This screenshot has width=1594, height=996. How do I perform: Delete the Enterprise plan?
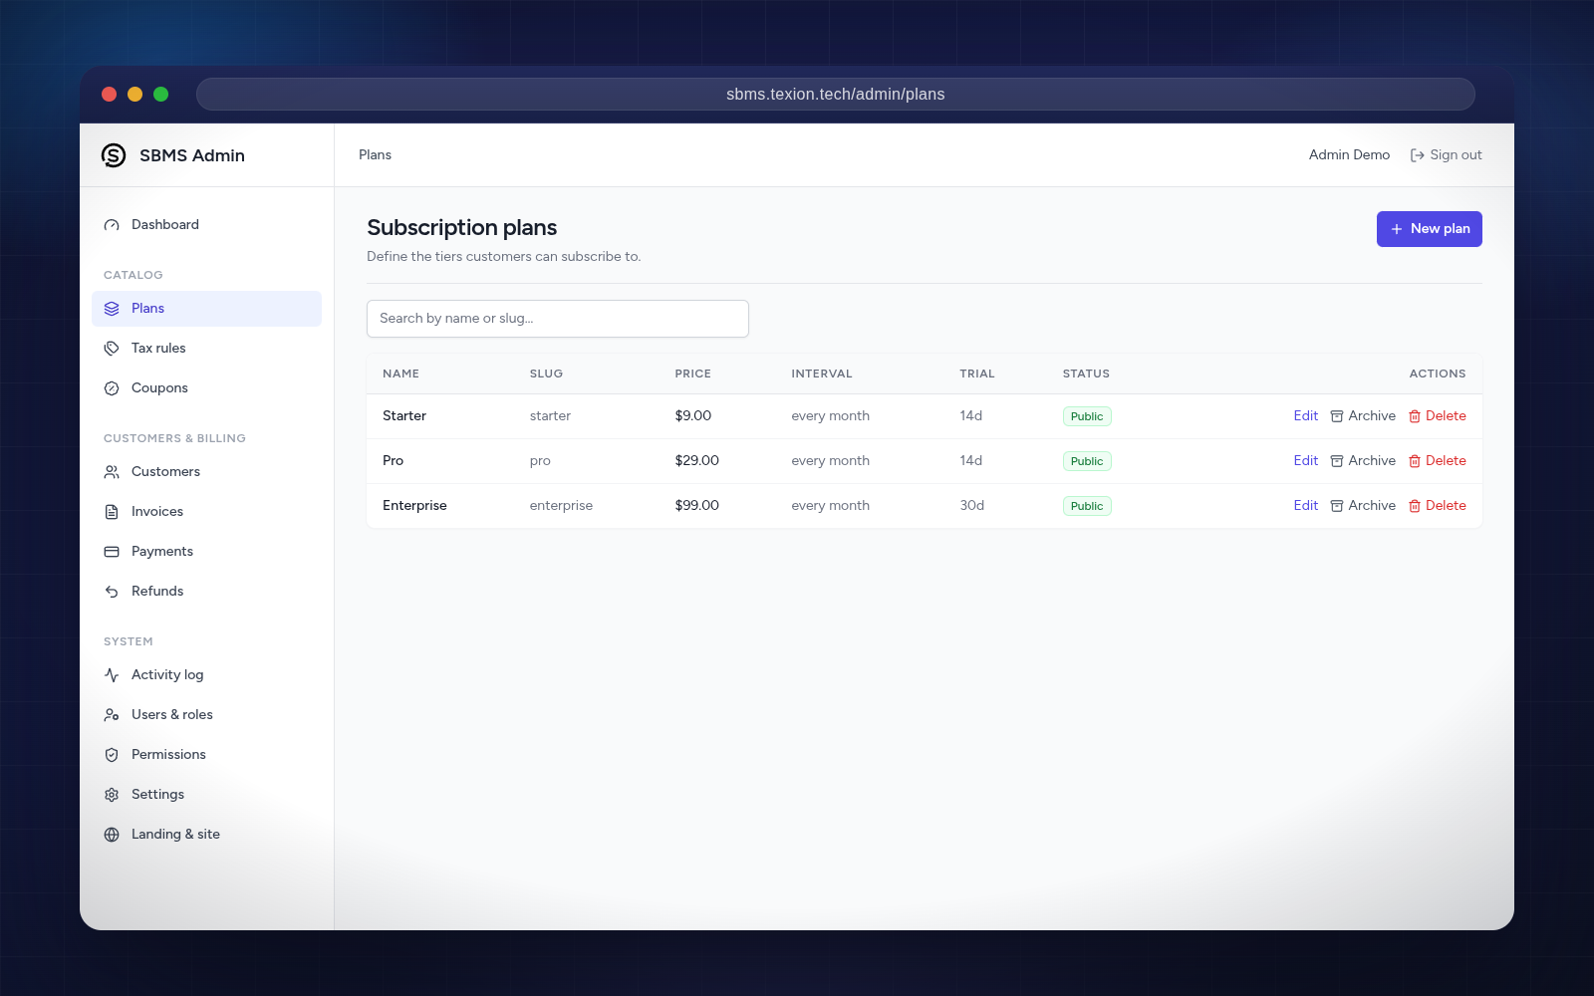click(x=1437, y=506)
